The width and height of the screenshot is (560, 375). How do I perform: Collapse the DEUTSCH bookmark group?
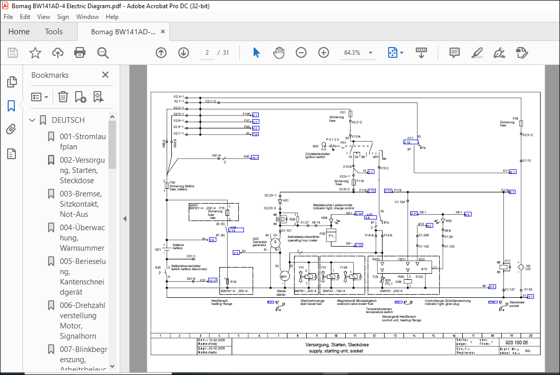click(x=32, y=120)
